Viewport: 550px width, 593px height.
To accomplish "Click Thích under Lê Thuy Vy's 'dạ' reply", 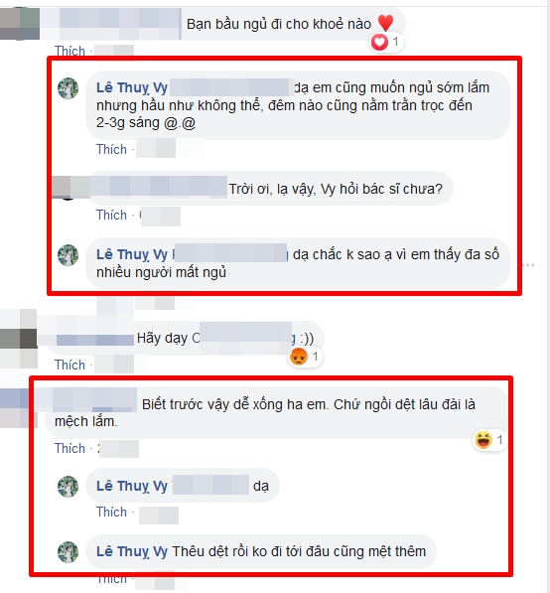I will coord(111,512).
